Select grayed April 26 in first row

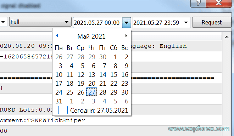(59, 57)
